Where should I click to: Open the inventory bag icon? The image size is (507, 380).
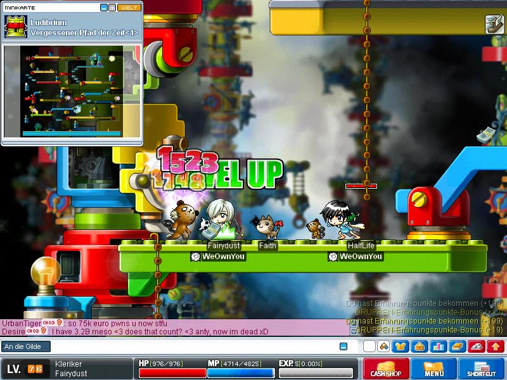tap(419, 346)
